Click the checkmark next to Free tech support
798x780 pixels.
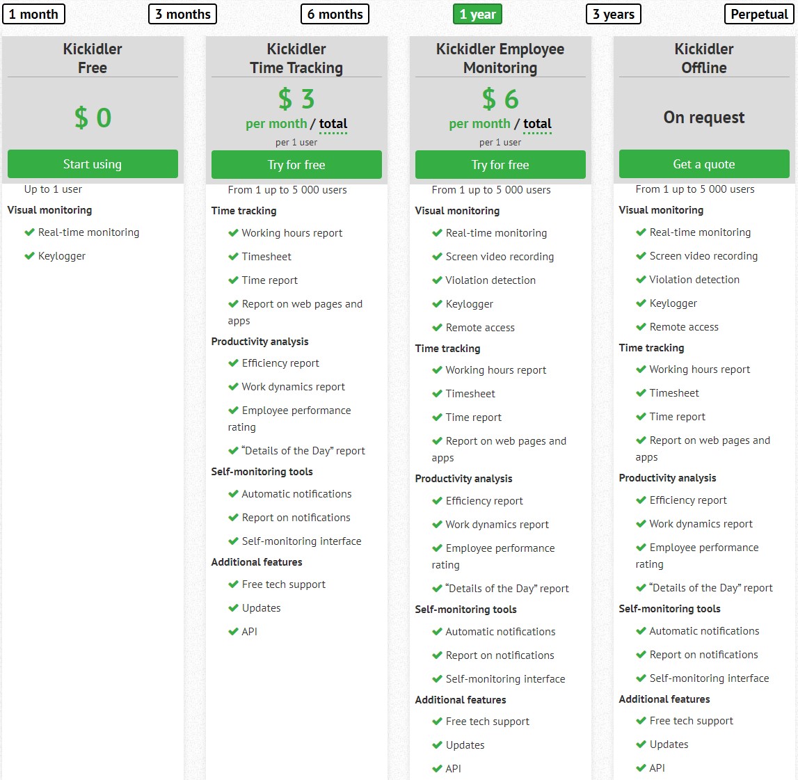pos(233,584)
